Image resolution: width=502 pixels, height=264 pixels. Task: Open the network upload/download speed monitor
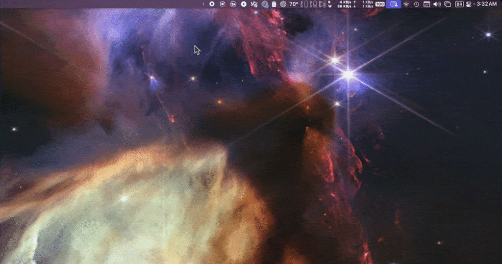coord(363,4)
